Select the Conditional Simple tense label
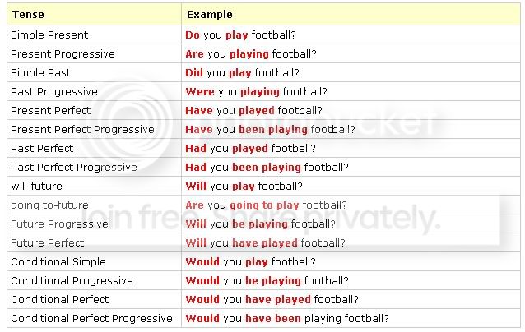 58,262
